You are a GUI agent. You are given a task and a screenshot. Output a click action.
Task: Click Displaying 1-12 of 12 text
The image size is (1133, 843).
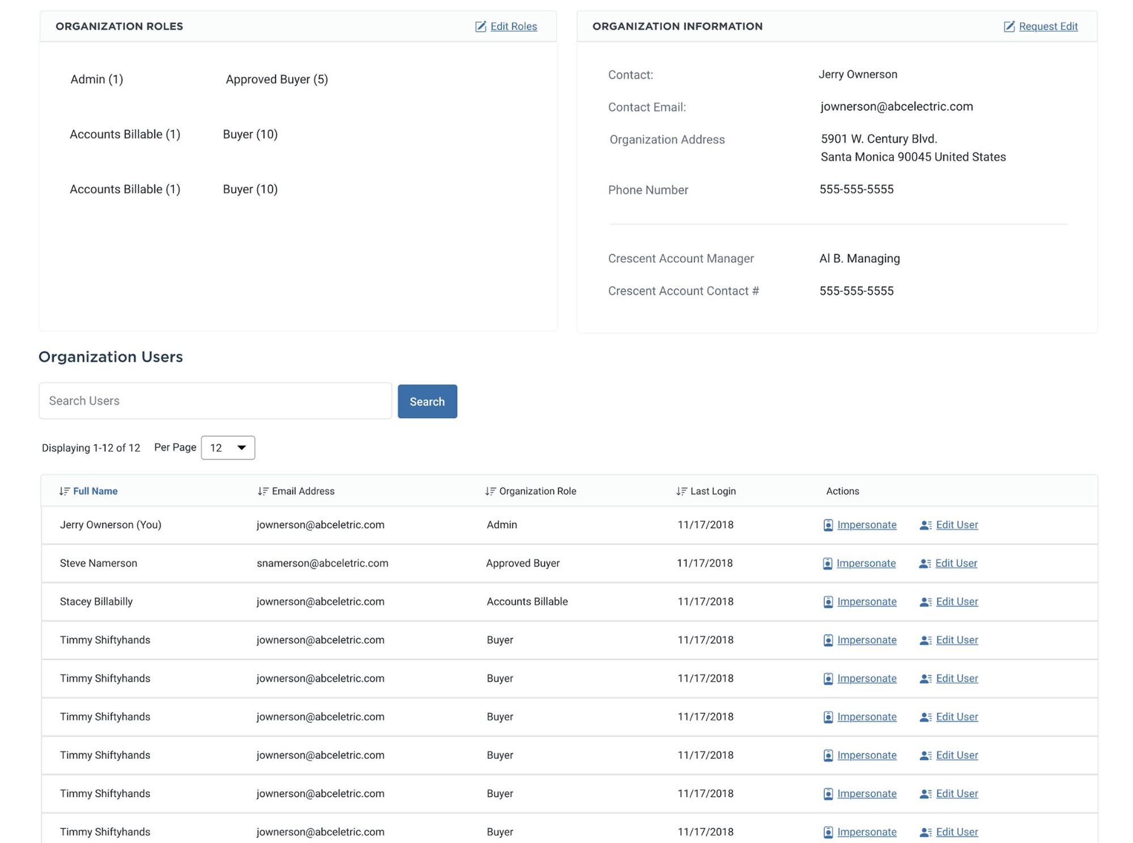point(91,448)
